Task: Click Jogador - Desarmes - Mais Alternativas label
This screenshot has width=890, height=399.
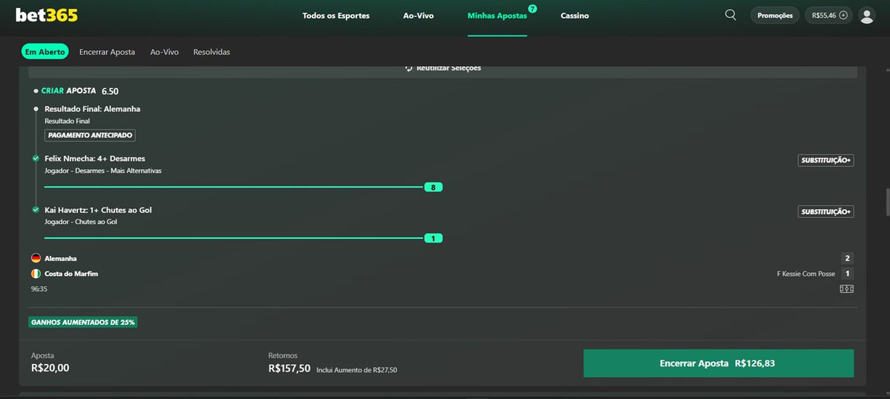Action: click(102, 171)
